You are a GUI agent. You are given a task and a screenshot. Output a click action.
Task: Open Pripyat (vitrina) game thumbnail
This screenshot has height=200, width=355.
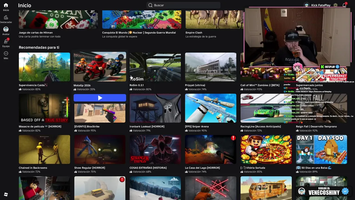pyautogui.click(x=211, y=67)
